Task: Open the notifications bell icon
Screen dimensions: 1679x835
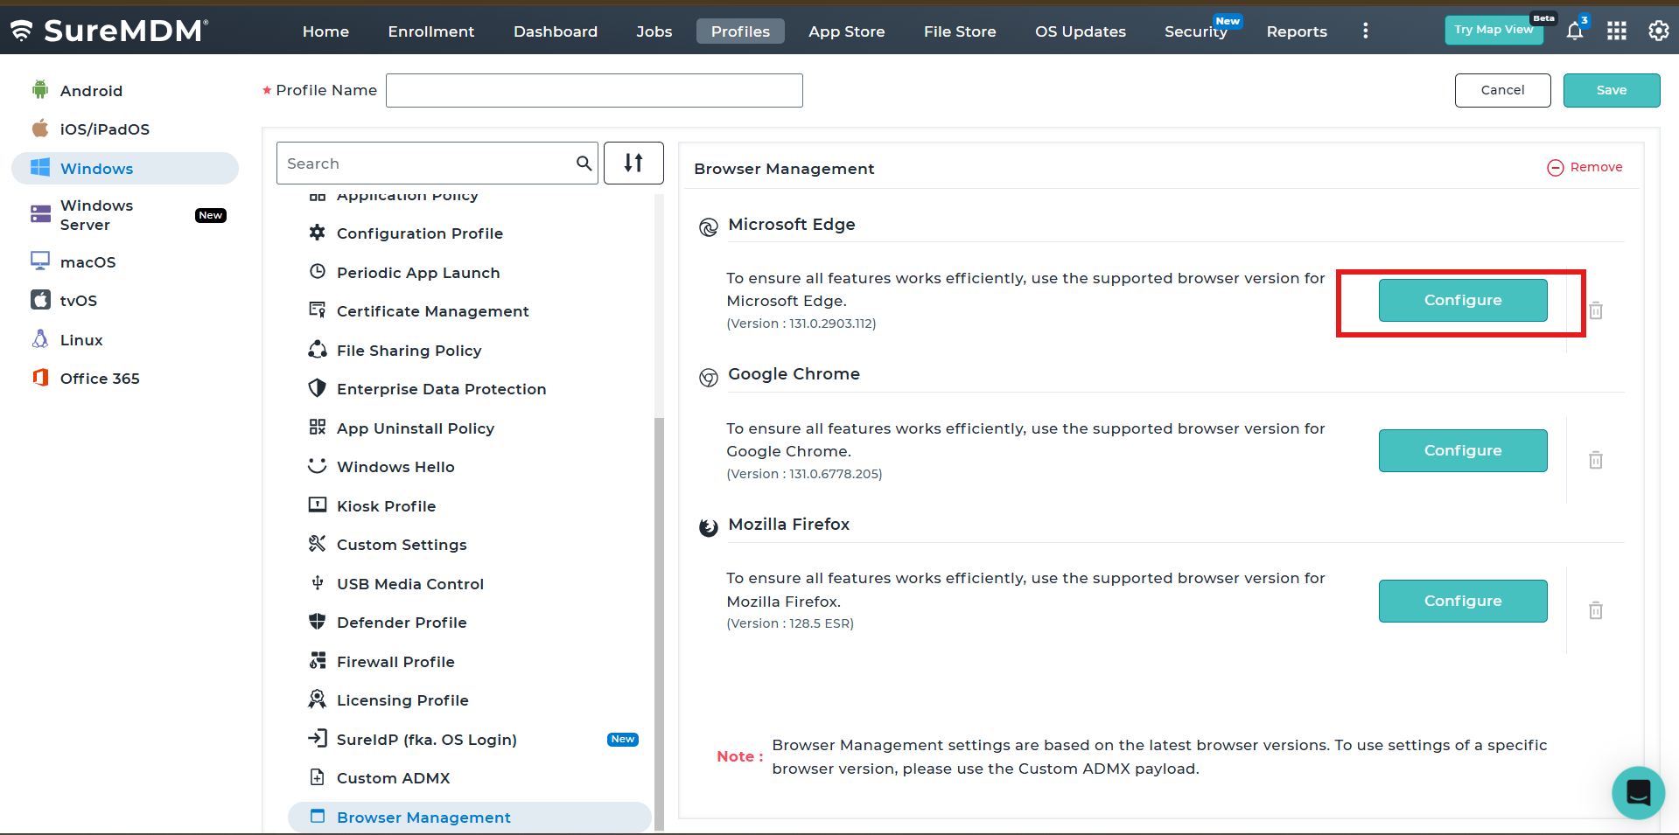Action: coord(1574,31)
